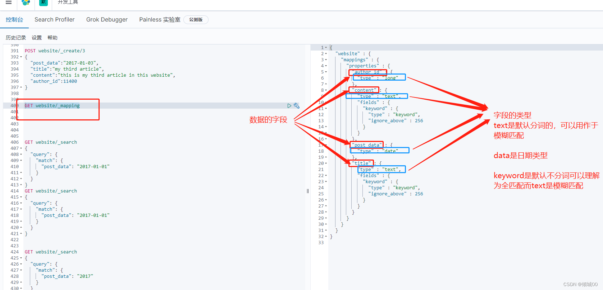Open the Grok Debugger tab
603x290 pixels.
(x=107, y=20)
